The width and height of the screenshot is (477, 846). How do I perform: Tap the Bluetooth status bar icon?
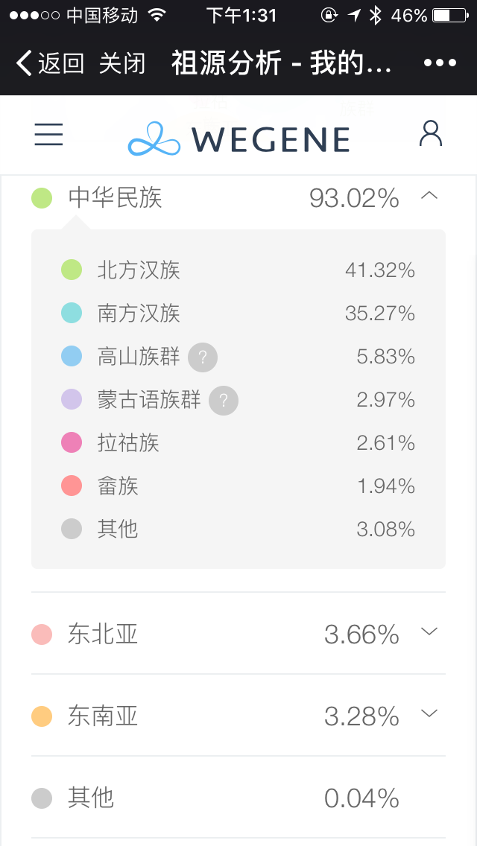coord(376,15)
